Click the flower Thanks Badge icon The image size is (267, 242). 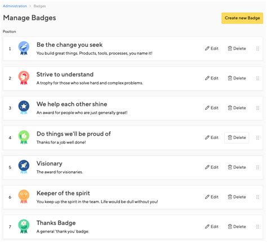pyautogui.click(x=24, y=226)
